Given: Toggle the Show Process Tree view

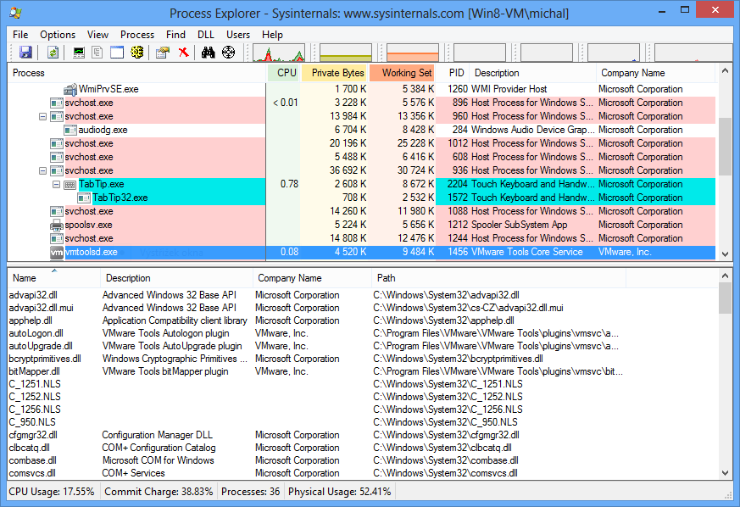Looking at the screenshot, I should (x=96, y=52).
